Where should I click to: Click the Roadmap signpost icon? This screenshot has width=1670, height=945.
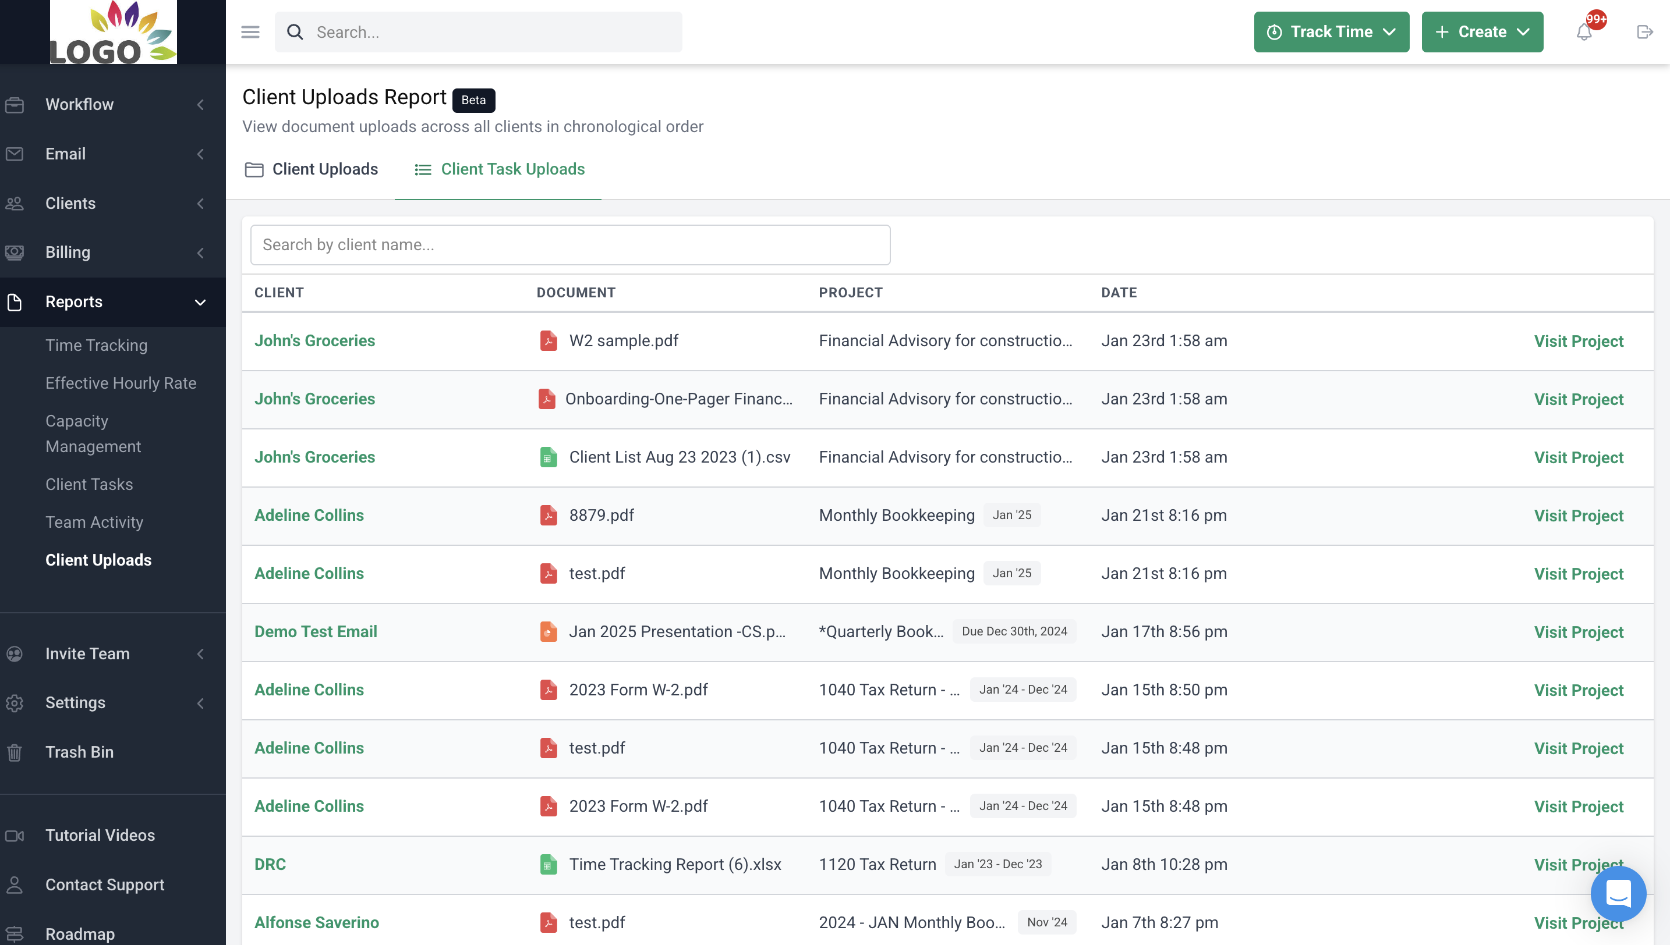click(x=15, y=934)
